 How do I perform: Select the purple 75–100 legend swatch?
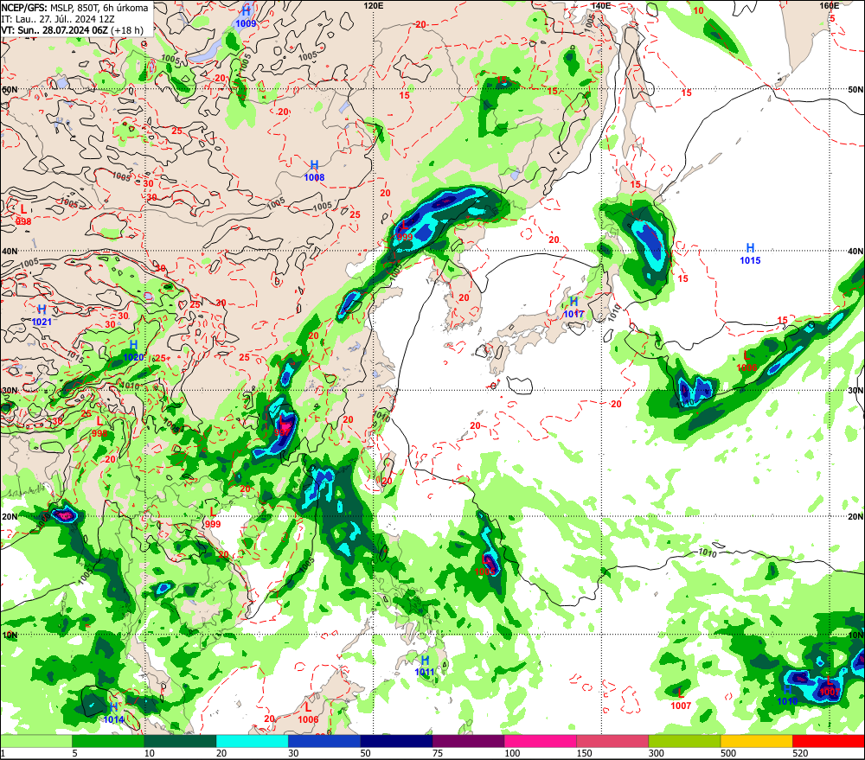tap(468, 741)
